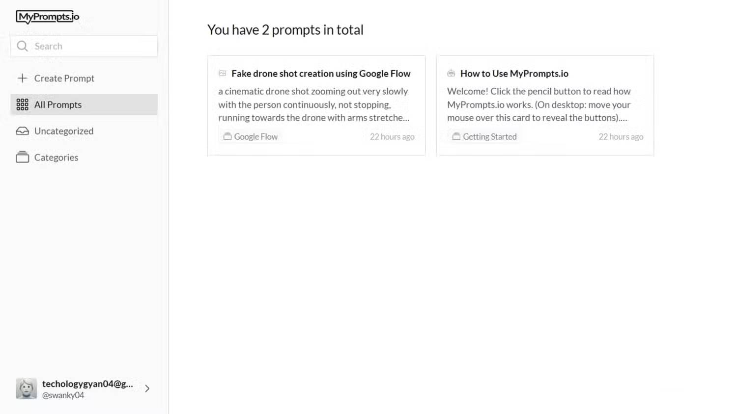Screen dimensions: 737x414
Task: Expand the account menu chevron
Action: click(x=147, y=388)
